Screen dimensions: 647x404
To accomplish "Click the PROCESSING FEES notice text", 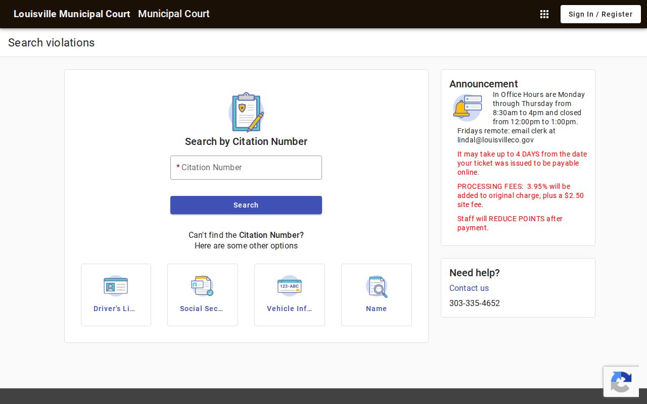I will [x=521, y=195].
